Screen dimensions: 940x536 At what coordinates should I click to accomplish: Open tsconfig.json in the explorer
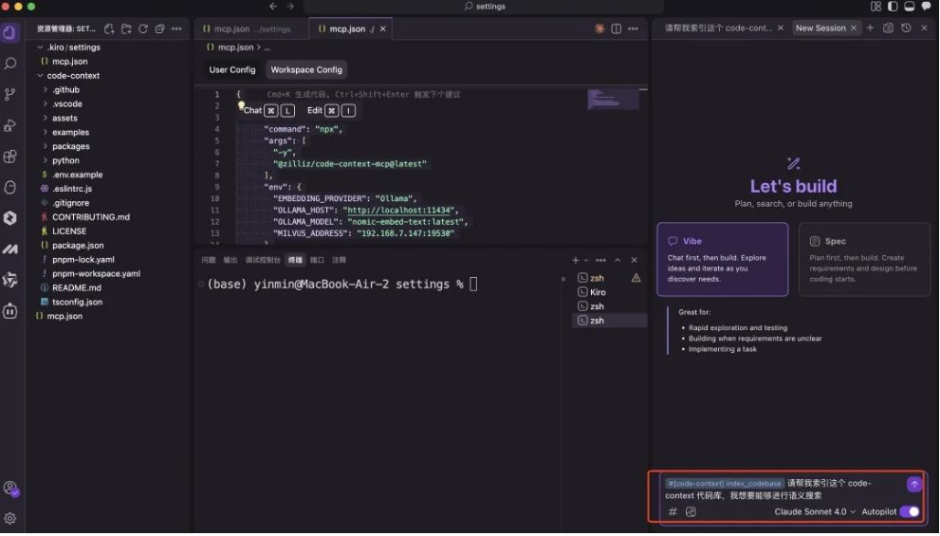click(x=77, y=303)
